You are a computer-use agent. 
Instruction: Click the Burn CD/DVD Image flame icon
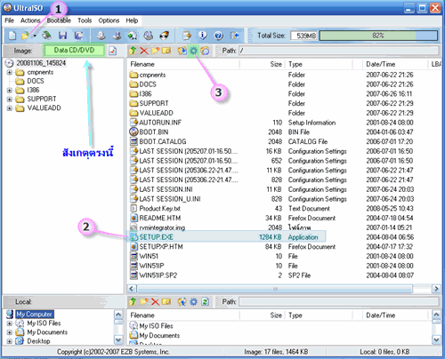coord(164,36)
